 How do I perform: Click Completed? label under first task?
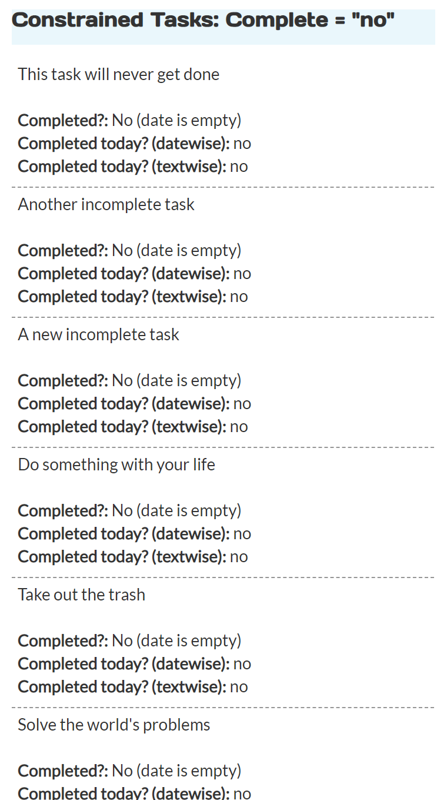tap(63, 121)
